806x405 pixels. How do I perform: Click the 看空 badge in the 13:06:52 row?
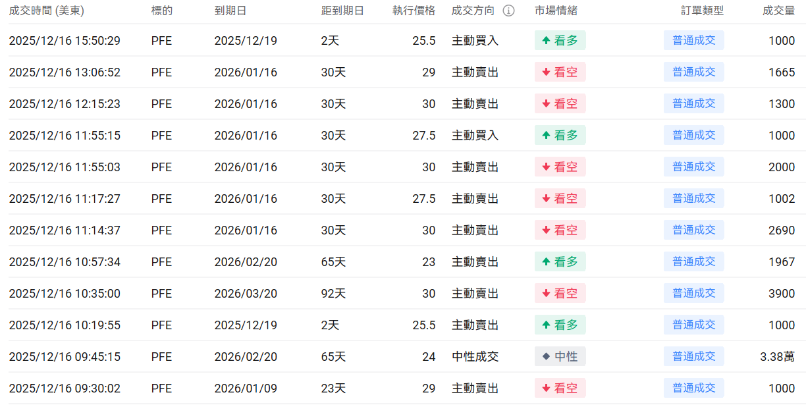560,72
